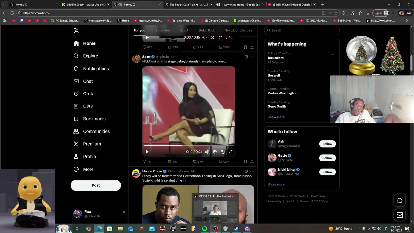
Task: Switch to the For you tab
Action: [x=139, y=30]
